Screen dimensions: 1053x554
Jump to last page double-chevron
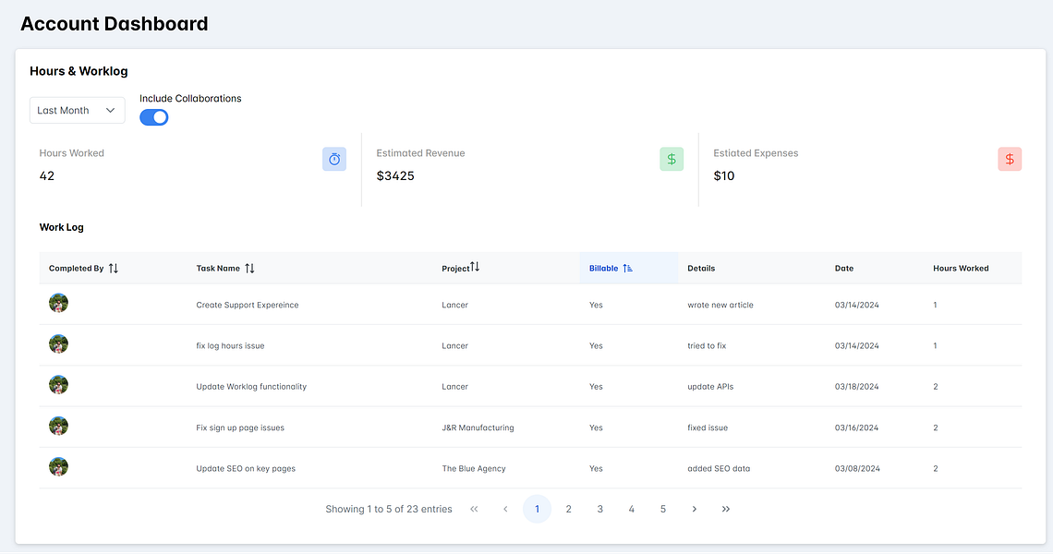point(726,509)
